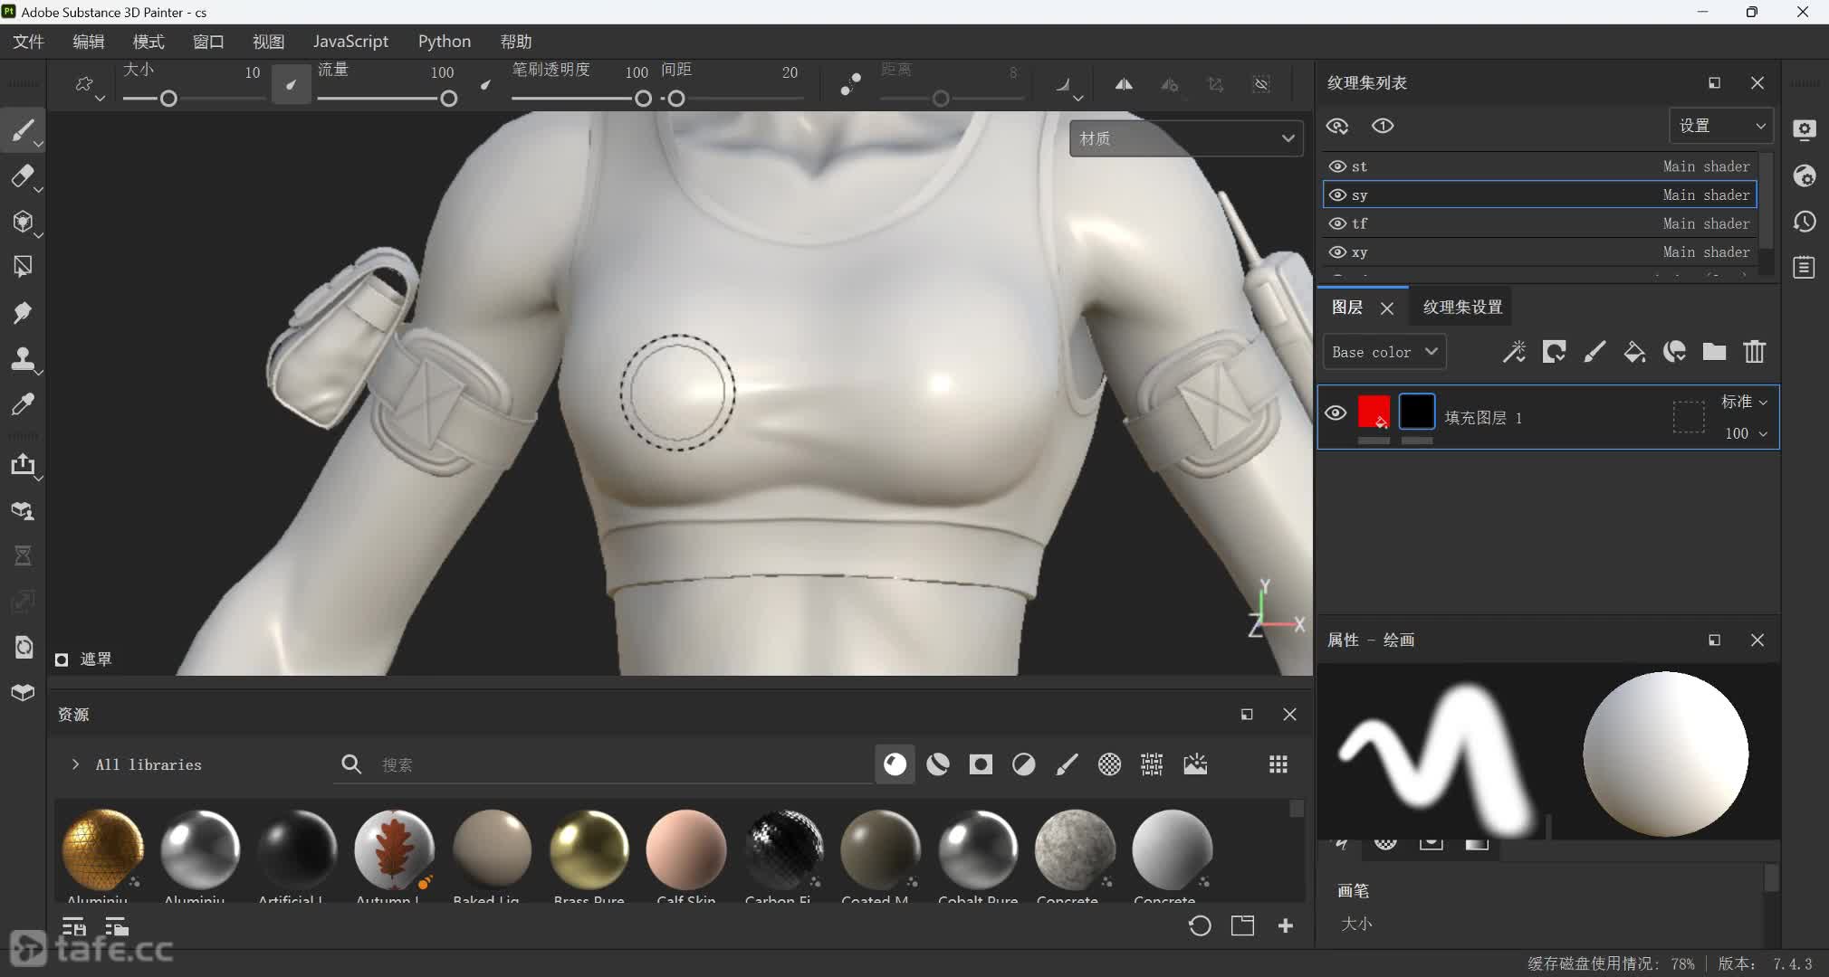Adjust the 流量 flow slider
1829x977 pixels.
click(x=387, y=99)
